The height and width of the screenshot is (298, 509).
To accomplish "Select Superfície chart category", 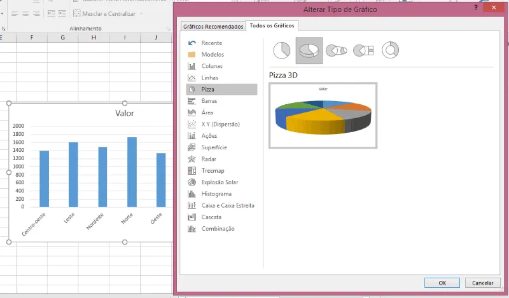I will click(221, 147).
